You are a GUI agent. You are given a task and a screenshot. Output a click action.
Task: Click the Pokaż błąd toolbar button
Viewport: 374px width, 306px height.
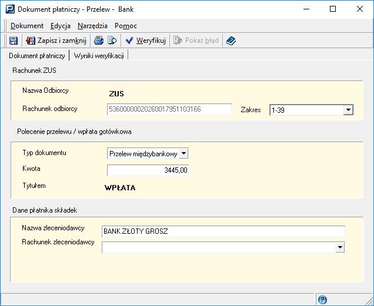tap(196, 41)
